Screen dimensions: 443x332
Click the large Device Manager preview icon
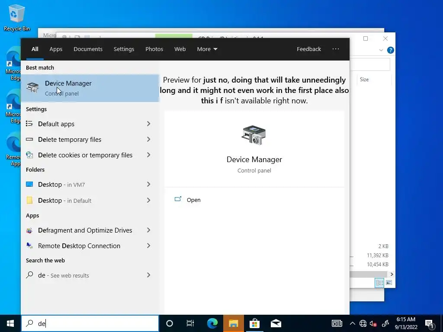(x=254, y=135)
